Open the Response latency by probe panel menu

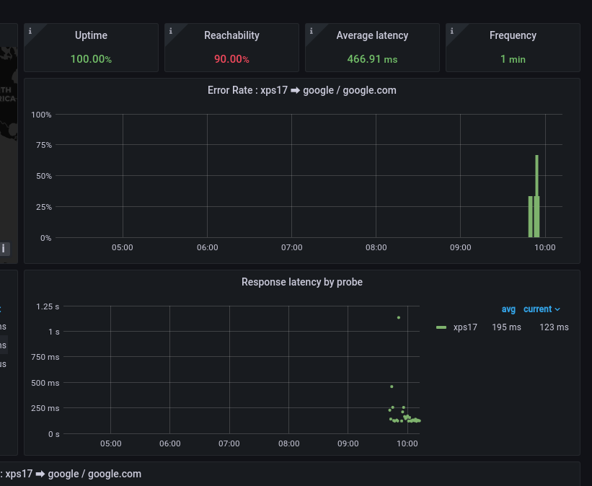pyautogui.click(x=302, y=282)
